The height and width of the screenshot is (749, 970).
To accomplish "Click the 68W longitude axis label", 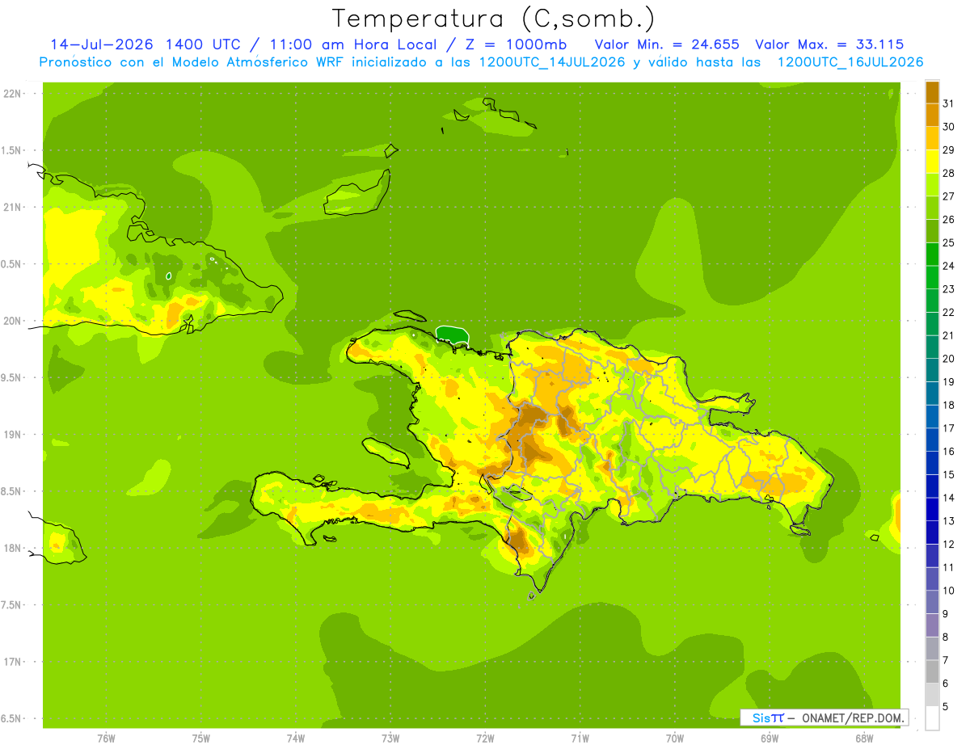I will (864, 738).
